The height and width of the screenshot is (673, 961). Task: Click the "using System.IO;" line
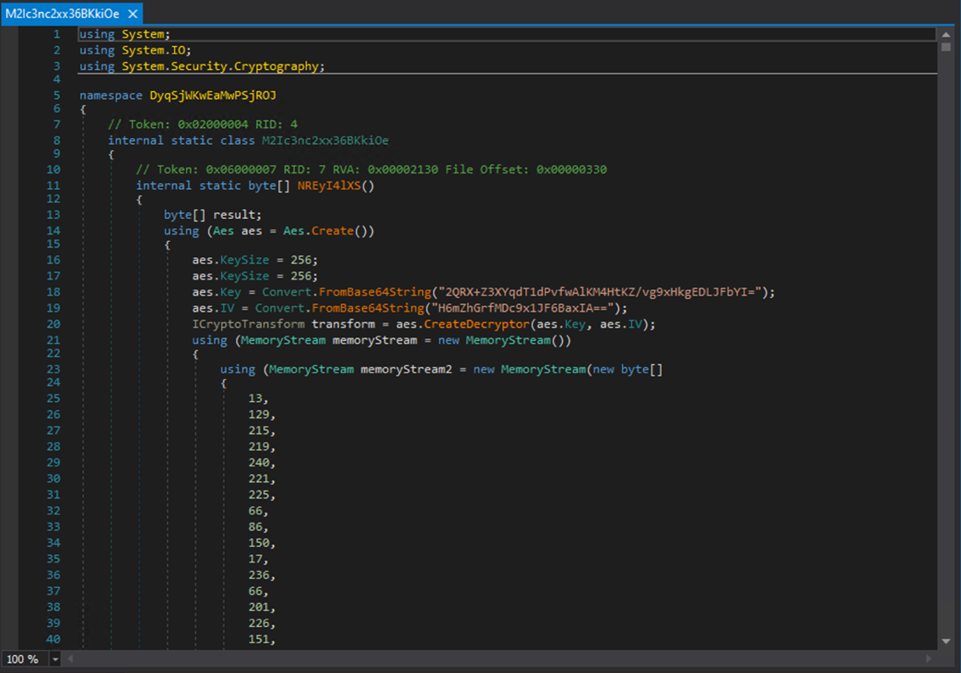135,50
